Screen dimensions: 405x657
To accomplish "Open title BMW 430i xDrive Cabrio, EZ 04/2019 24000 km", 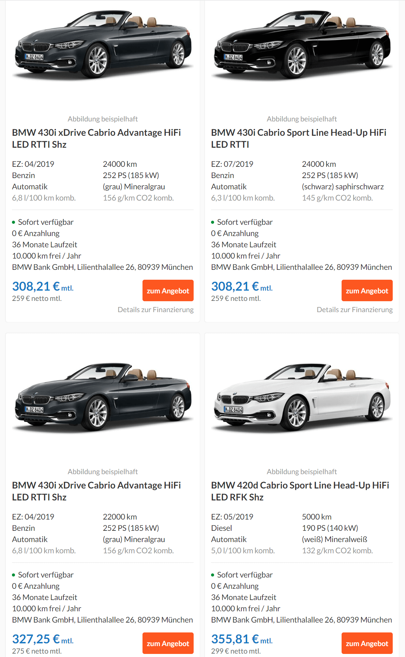I will tap(96, 138).
